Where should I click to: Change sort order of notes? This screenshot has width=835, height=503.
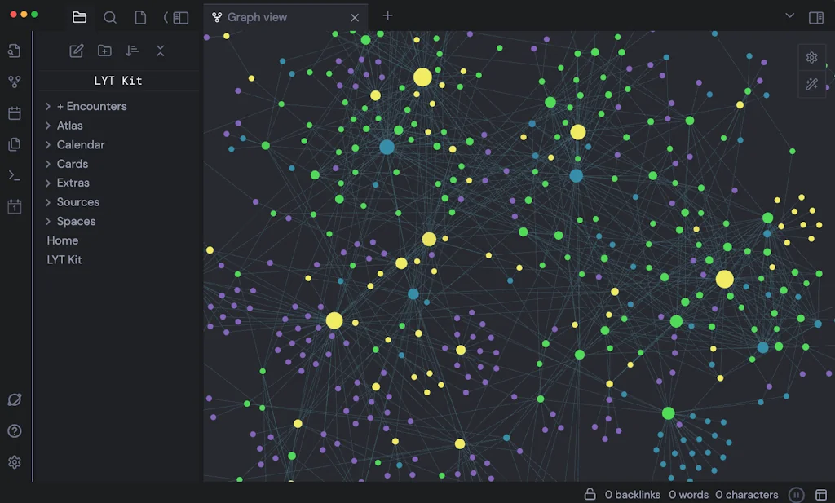[132, 51]
